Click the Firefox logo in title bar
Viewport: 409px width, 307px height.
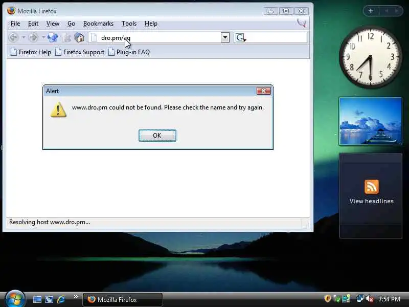[x=11, y=11]
